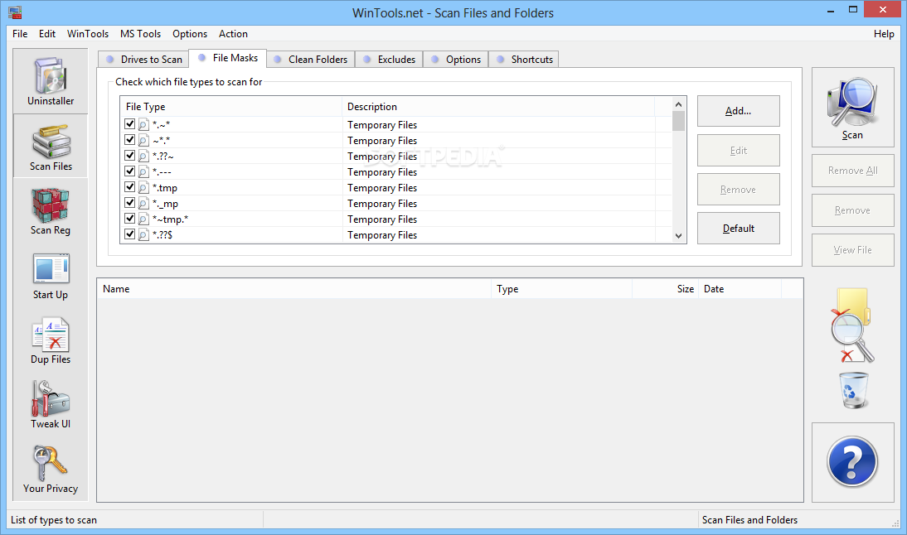Sort results by Type column
The height and width of the screenshot is (535, 907).
[561, 289]
